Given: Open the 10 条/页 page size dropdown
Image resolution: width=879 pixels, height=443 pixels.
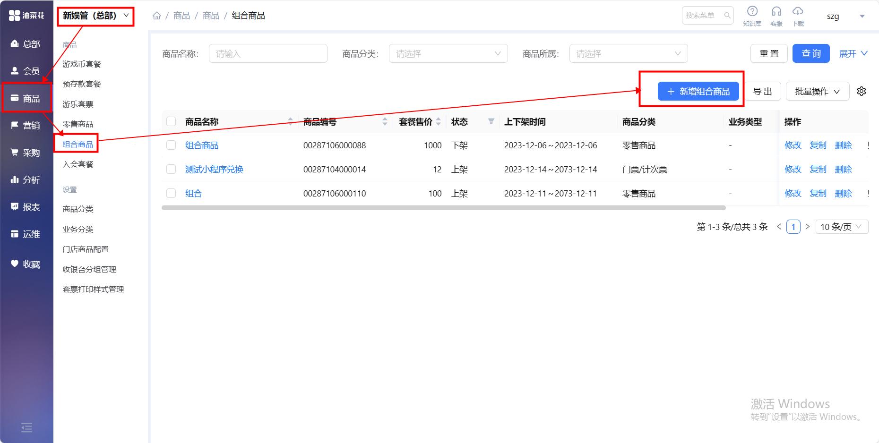Looking at the screenshot, I should (842, 227).
